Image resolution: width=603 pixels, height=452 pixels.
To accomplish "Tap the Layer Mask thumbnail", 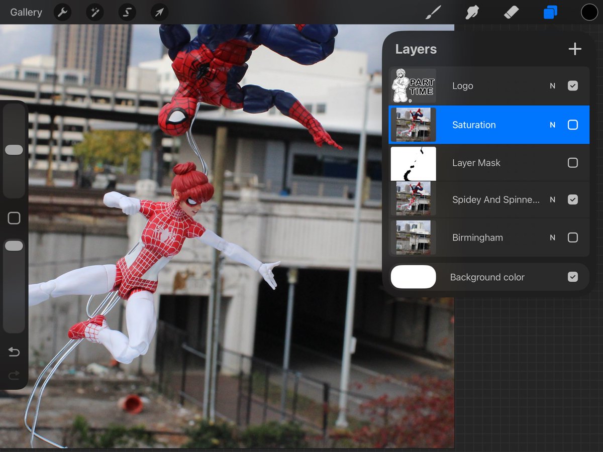I will pos(414,163).
